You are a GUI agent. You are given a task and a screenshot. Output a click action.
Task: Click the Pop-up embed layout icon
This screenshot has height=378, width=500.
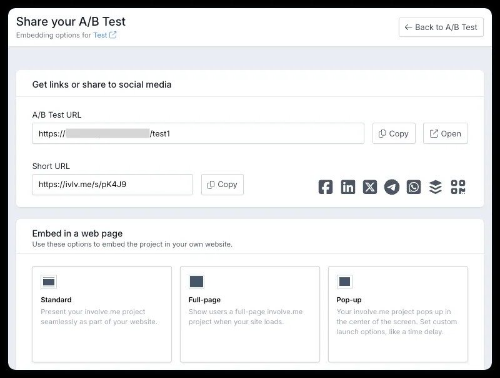[x=344, y=282]
